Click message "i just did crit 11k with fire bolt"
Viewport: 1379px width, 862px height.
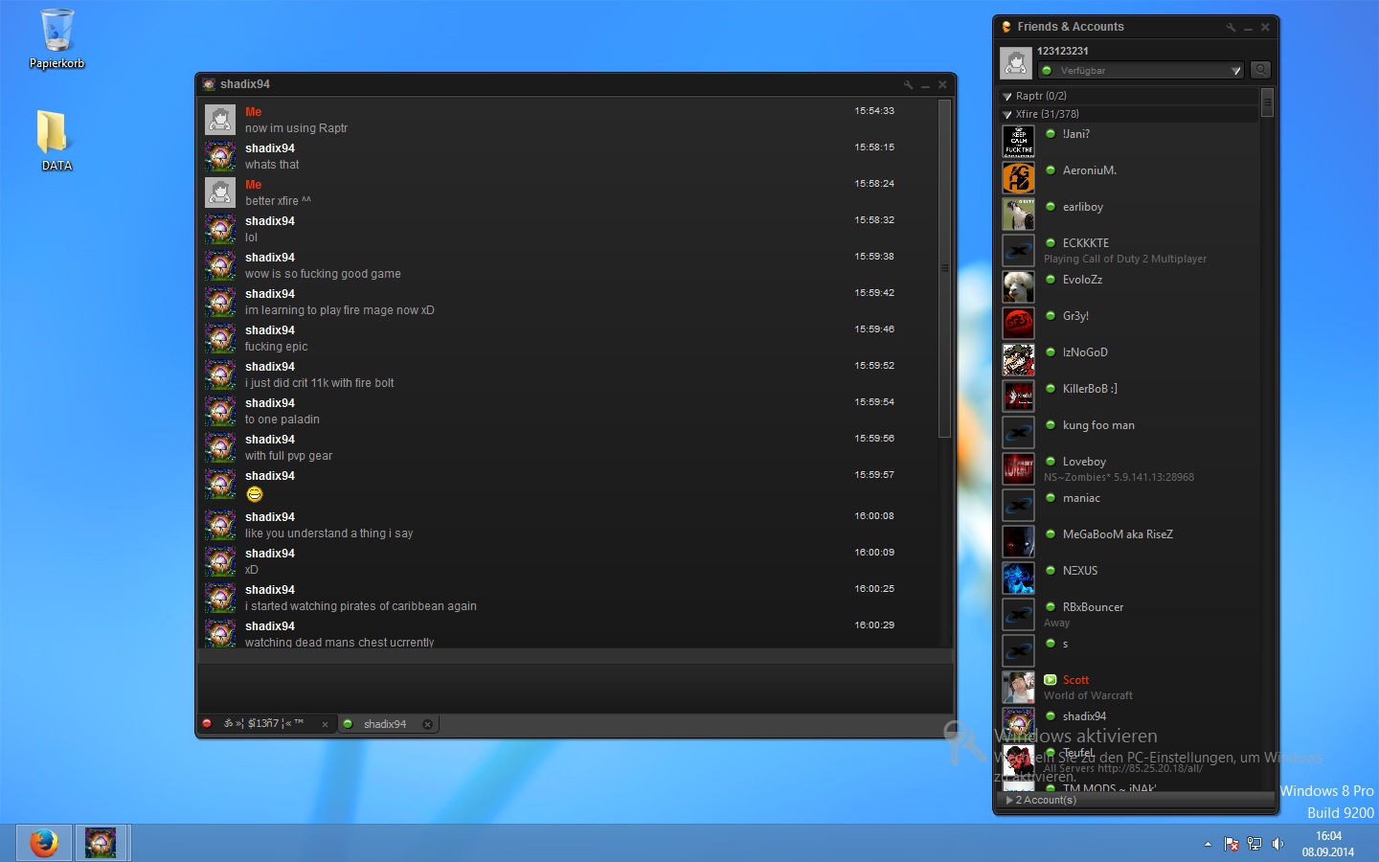pyautogui.click(x=319, y=383)
